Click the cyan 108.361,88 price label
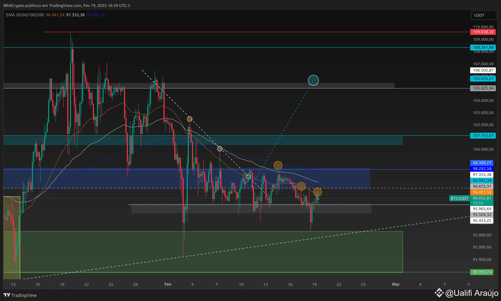The width and height of the screenshot is (501, 301). [483, 47]
